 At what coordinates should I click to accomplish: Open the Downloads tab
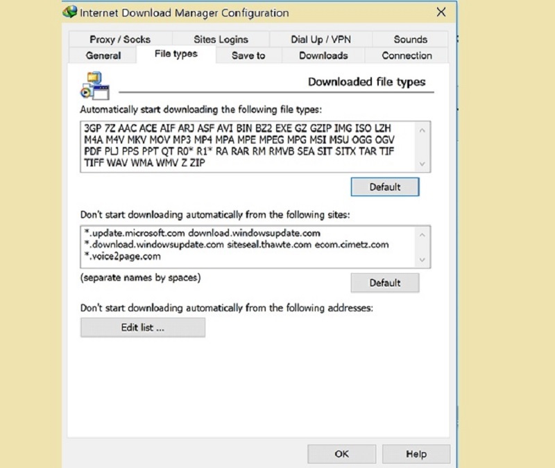(x=323, y=55)
